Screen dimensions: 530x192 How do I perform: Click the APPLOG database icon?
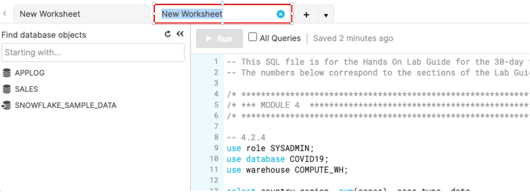click(7, 73)
